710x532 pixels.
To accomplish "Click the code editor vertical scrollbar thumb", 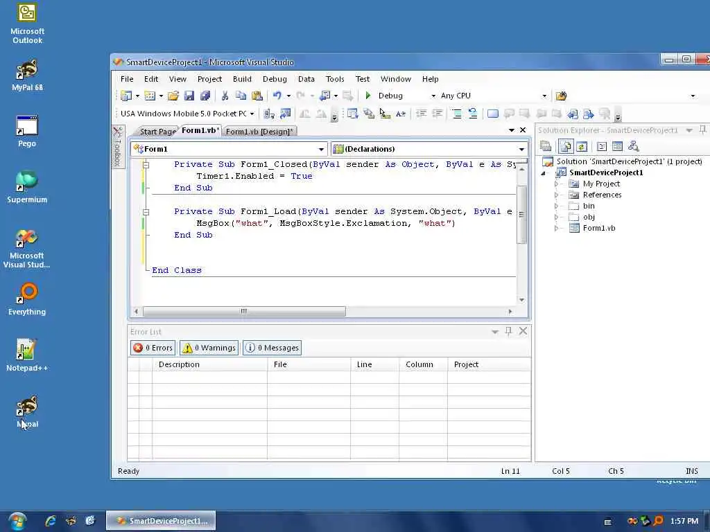I will click(521, 215).
